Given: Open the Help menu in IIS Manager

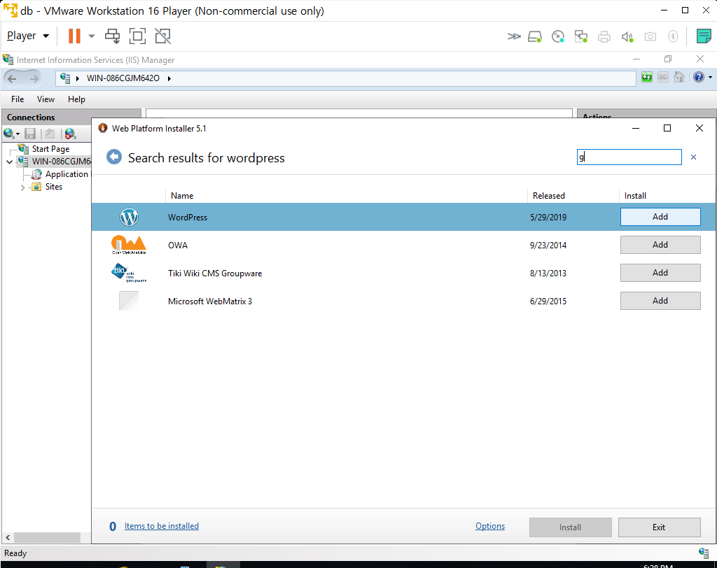Looking at the screenshot, I should 76,99.
